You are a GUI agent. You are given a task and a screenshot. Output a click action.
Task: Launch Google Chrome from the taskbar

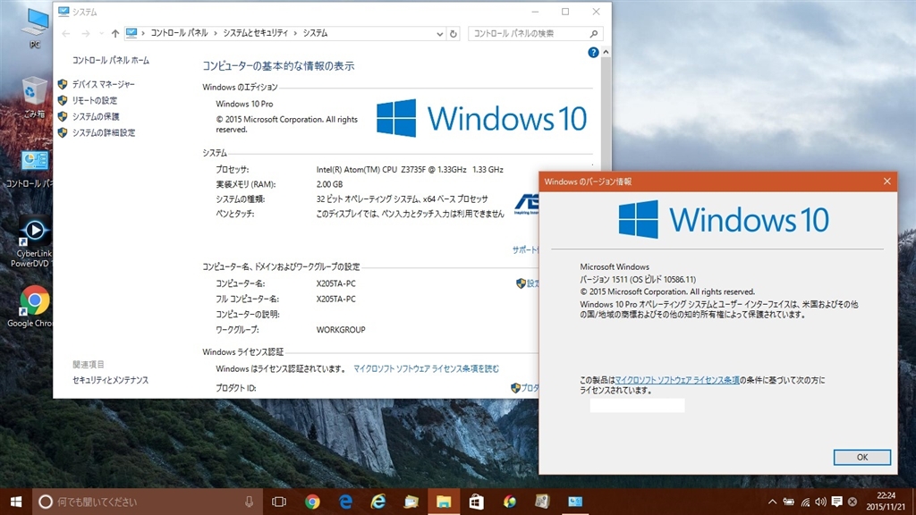[x=312, y=502]
